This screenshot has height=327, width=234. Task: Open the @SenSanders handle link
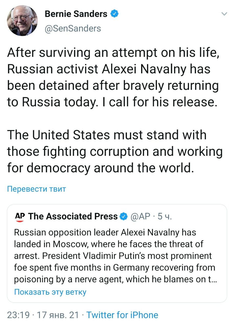pos(73,28)
